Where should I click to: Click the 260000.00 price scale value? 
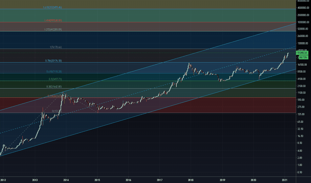303,36
